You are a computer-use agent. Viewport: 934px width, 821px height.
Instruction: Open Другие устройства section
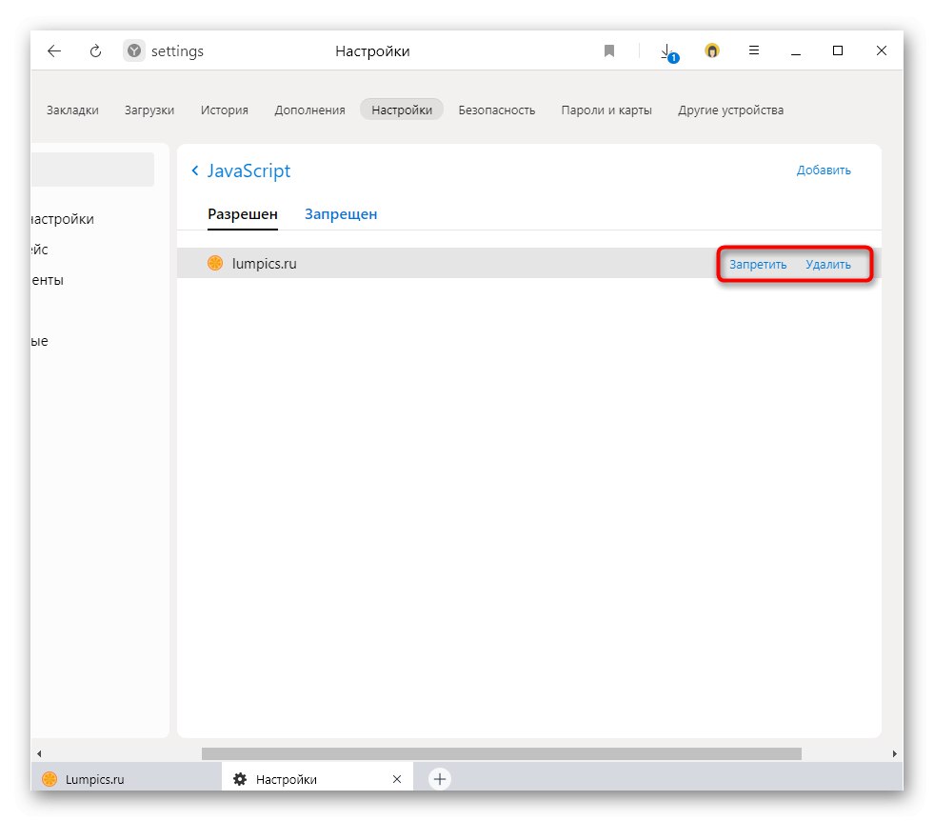(730, 110)
